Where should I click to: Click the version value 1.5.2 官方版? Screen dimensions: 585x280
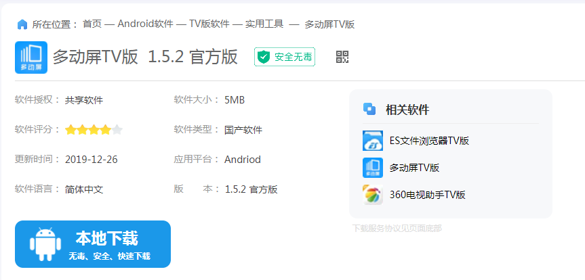tap(251, 189)
